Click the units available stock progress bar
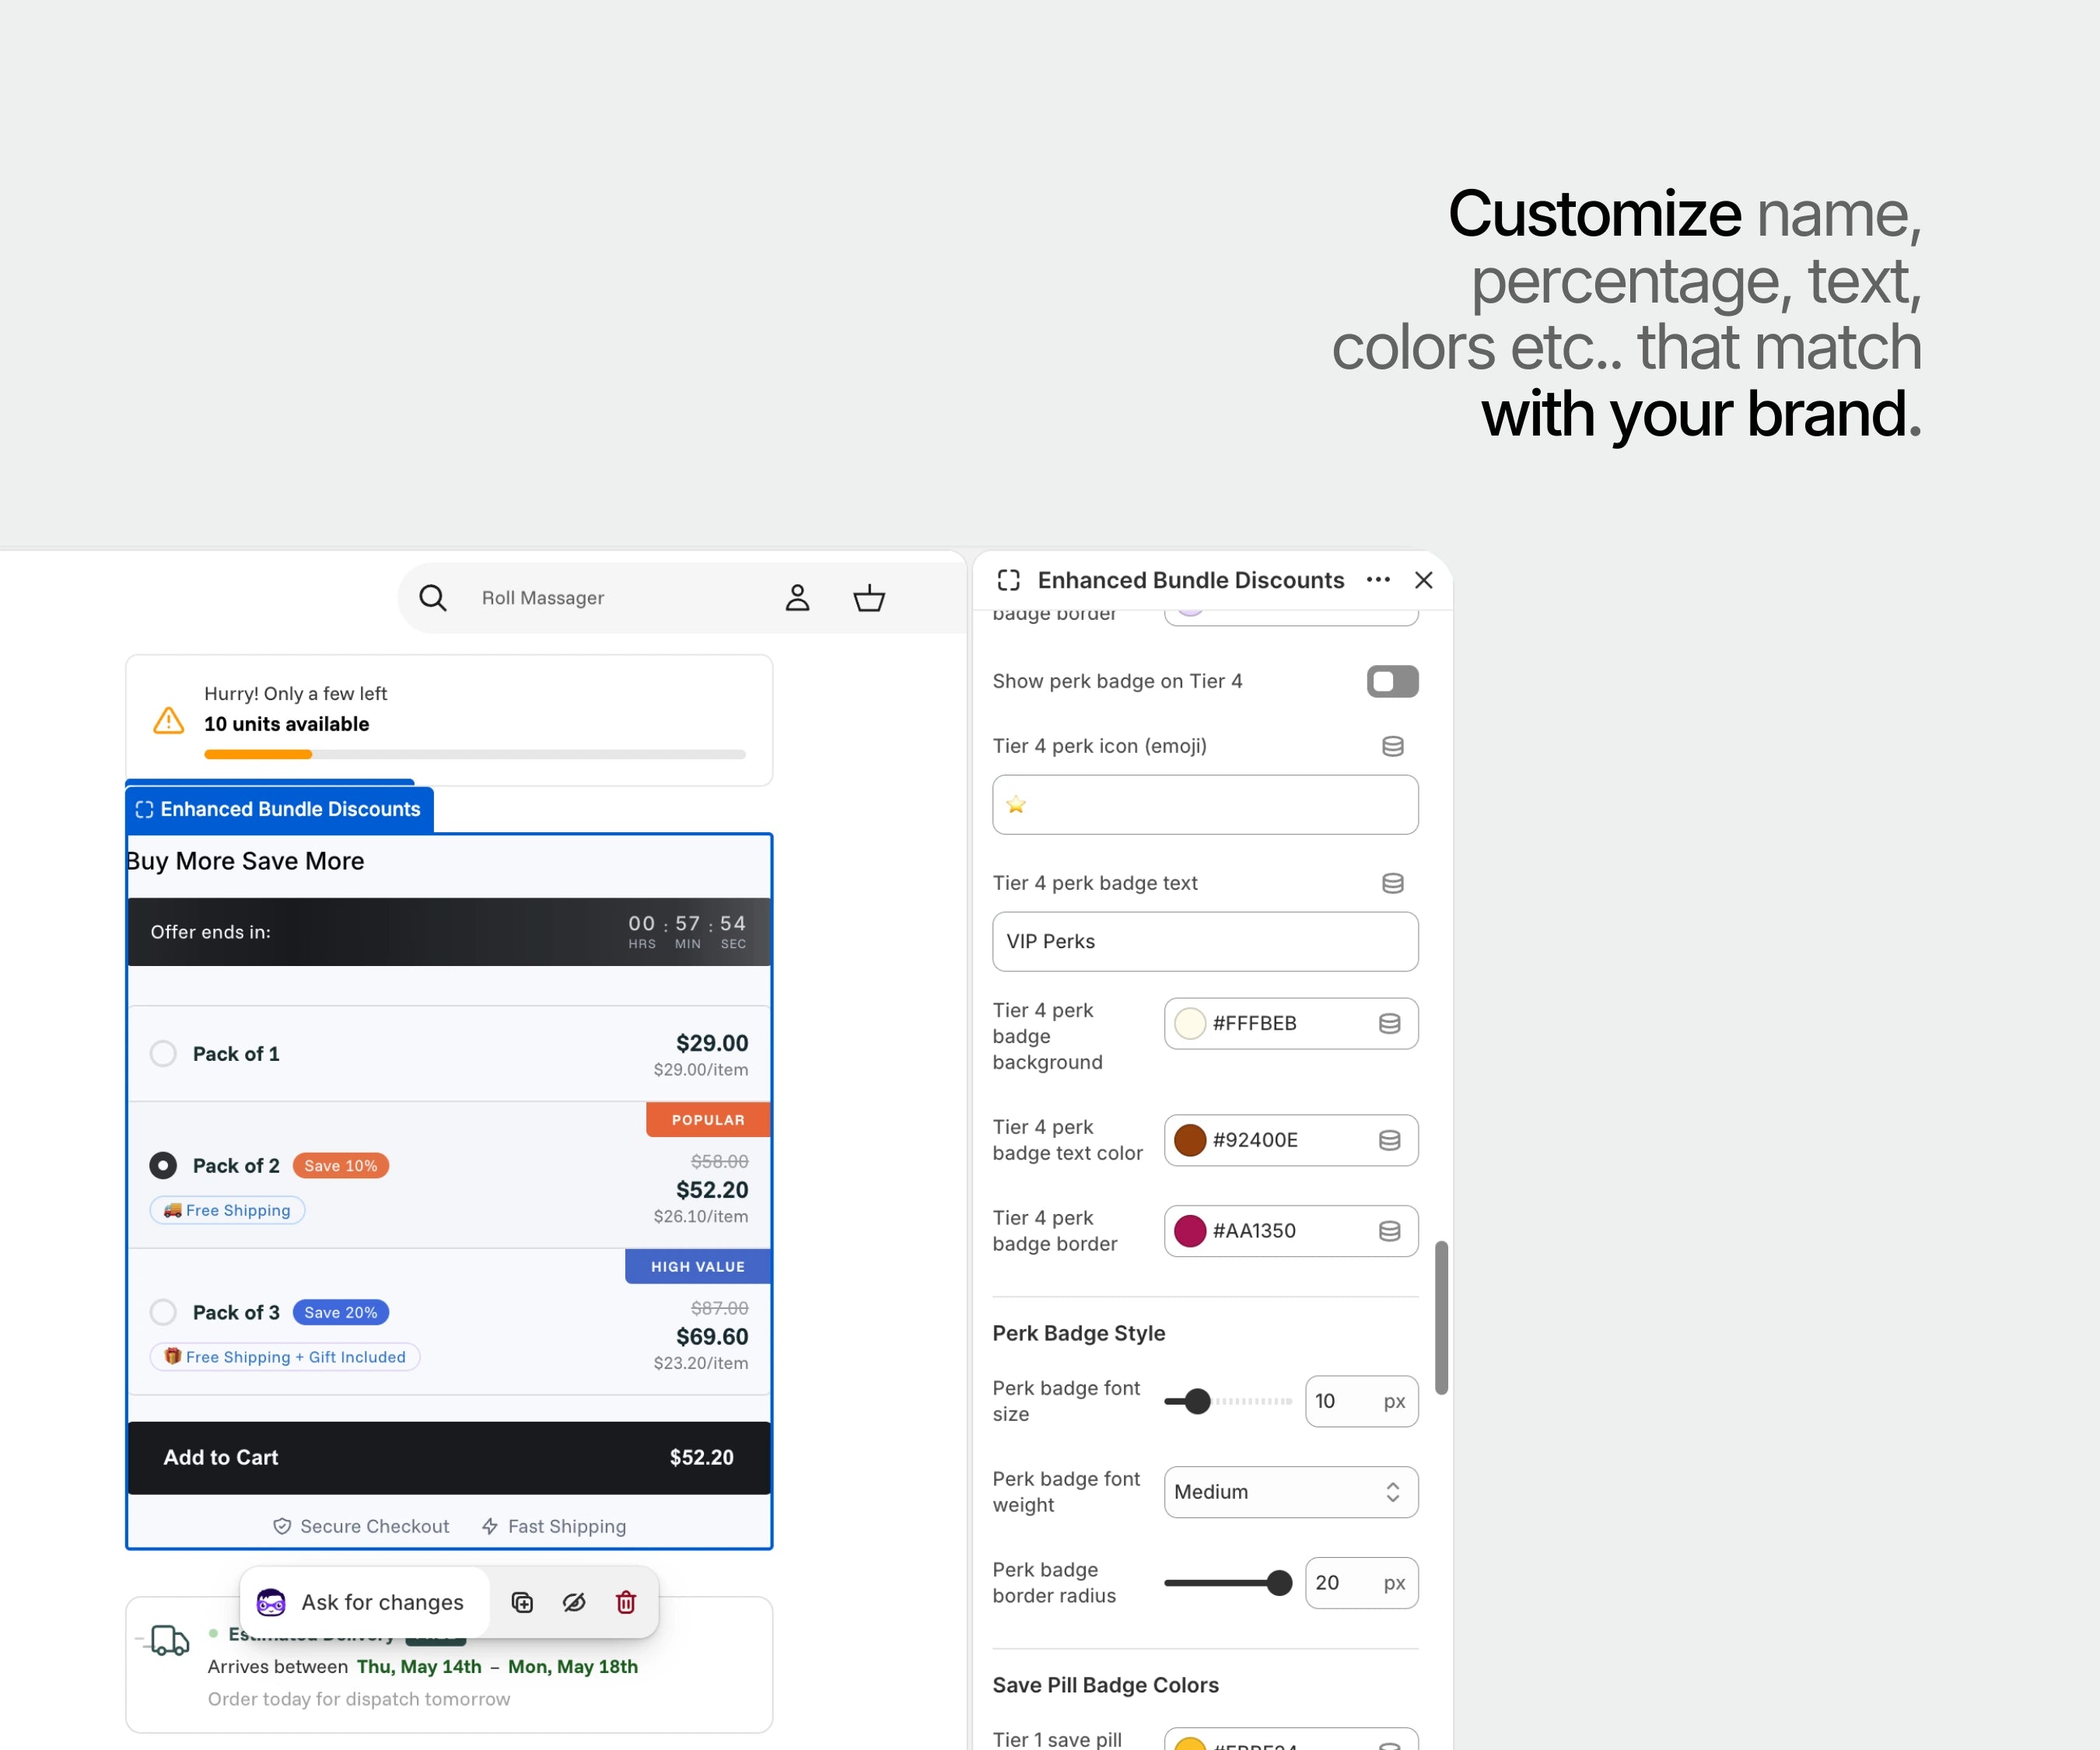The image size is (2100, 1750). 475,755
